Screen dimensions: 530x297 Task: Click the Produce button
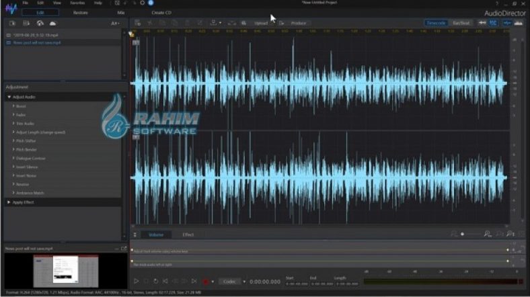point(299,23)
